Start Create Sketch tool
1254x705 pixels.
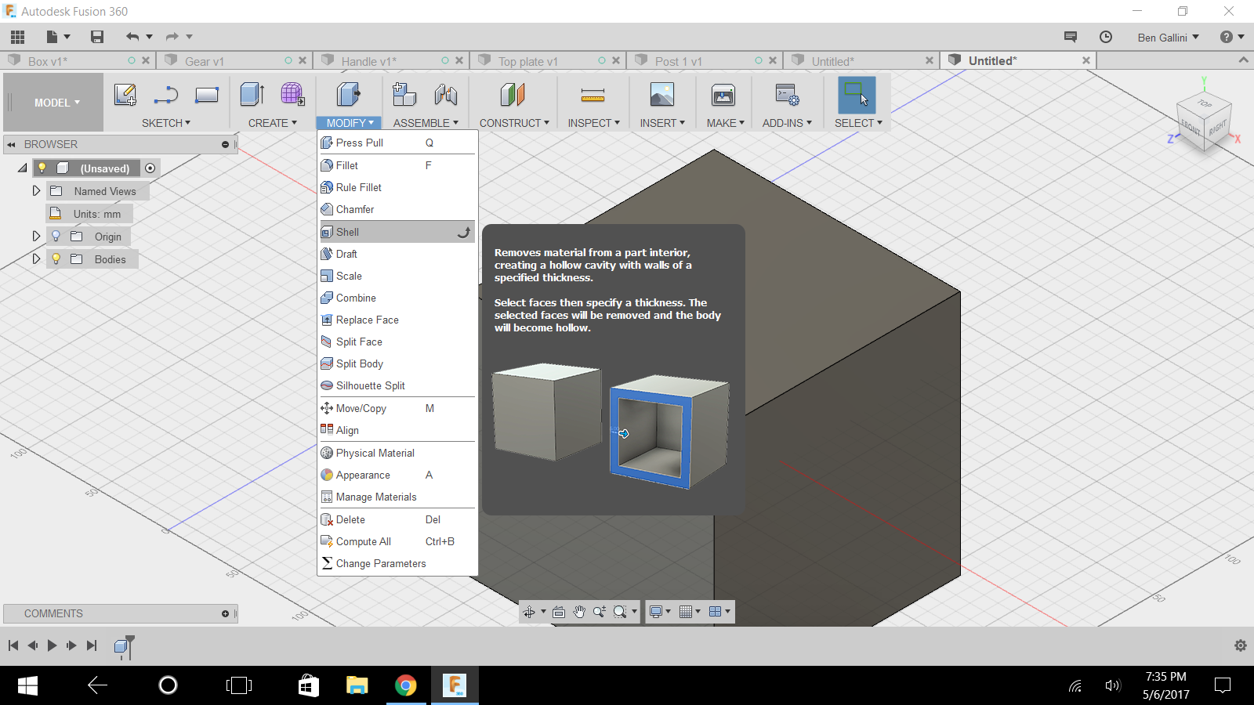[x=125, y=95]
